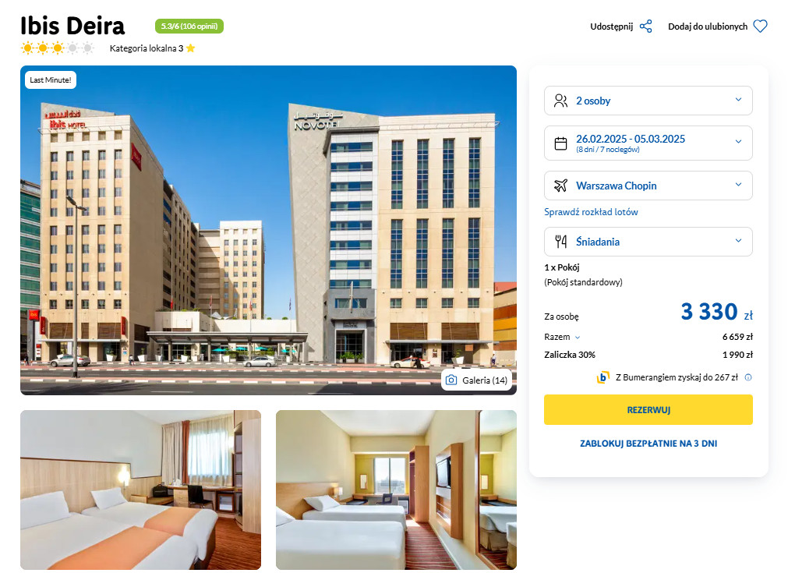Expand the Warszawa Chopin airport dropdown
788x573 pixels.
[648, 186]
